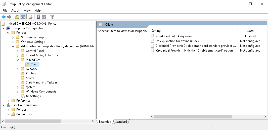Expand Preferences under User Configuration
This screenshot has width=268, height=130.
[x=8, y=114]
